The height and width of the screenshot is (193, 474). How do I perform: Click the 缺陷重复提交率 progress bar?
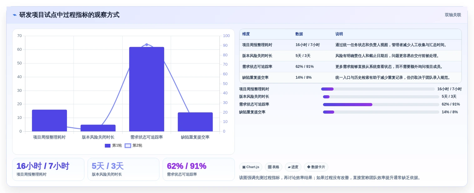pos(381,112)
